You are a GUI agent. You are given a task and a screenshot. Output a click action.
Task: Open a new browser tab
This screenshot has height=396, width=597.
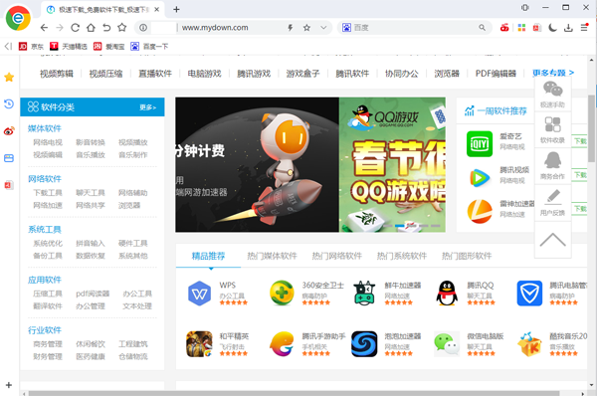[x=176, y=10]
